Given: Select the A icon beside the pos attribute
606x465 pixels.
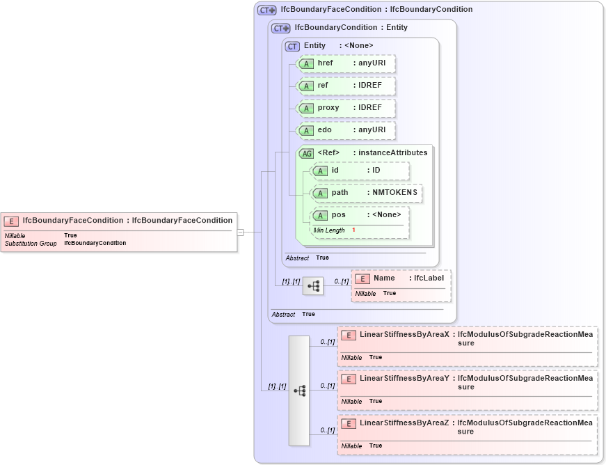Looking at the screenshot, I should 321,215.
